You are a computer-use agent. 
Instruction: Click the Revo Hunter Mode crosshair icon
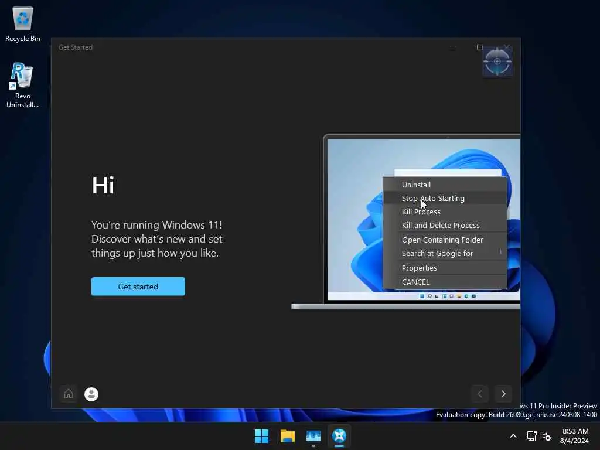click(497, 62)
